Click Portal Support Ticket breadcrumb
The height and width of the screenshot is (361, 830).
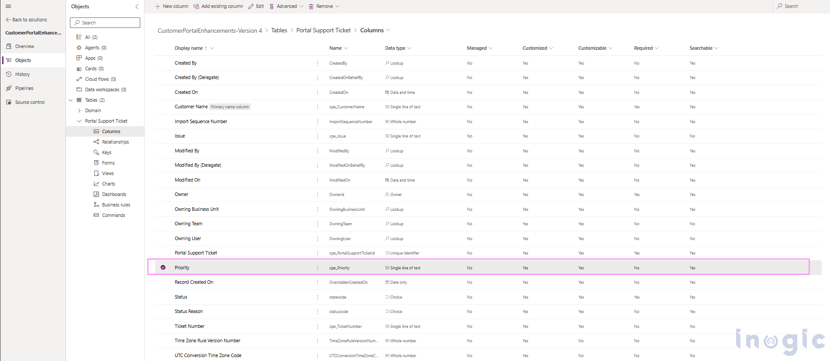click(323, 30)
